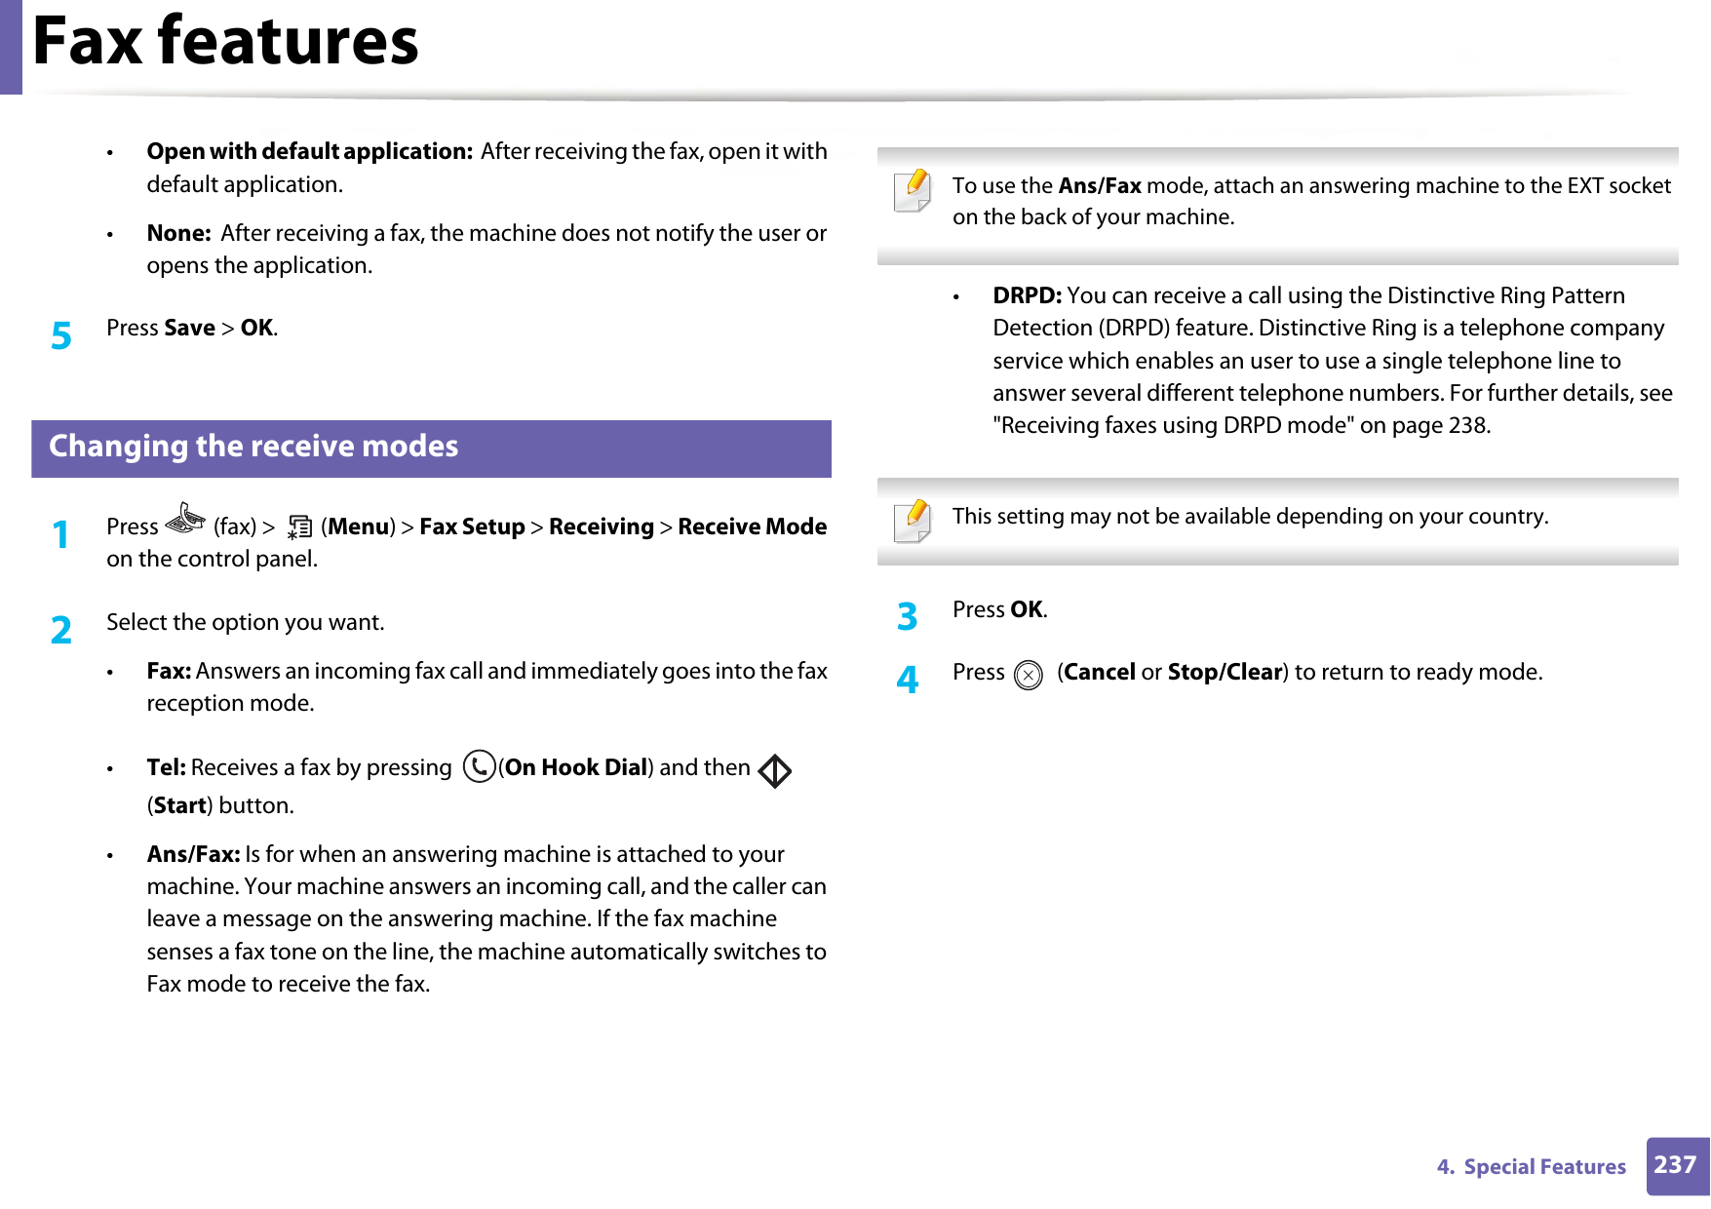Viewport: 1711px width, 1209px height.
Task: Click the Menu icon in step 1
Action: 300,527
